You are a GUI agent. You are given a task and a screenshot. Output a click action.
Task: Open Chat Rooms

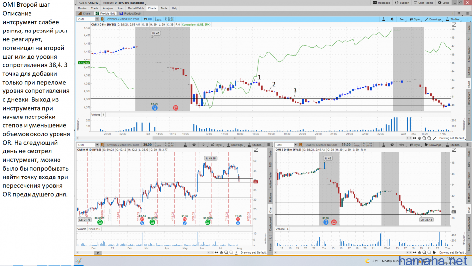click(x=423, y=3)
